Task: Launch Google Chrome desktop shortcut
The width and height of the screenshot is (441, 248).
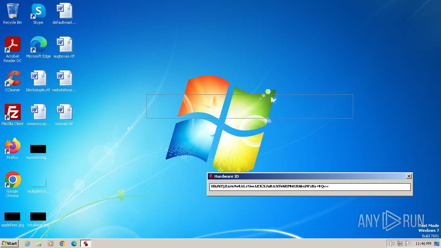Action: pos(12,185)
